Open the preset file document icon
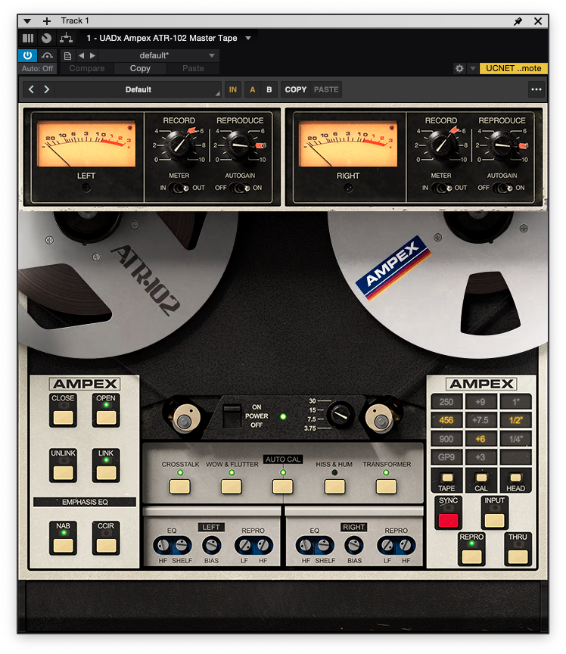Viewport: 566px width, 654px height. pyautogui.click(x=67, y=55)
